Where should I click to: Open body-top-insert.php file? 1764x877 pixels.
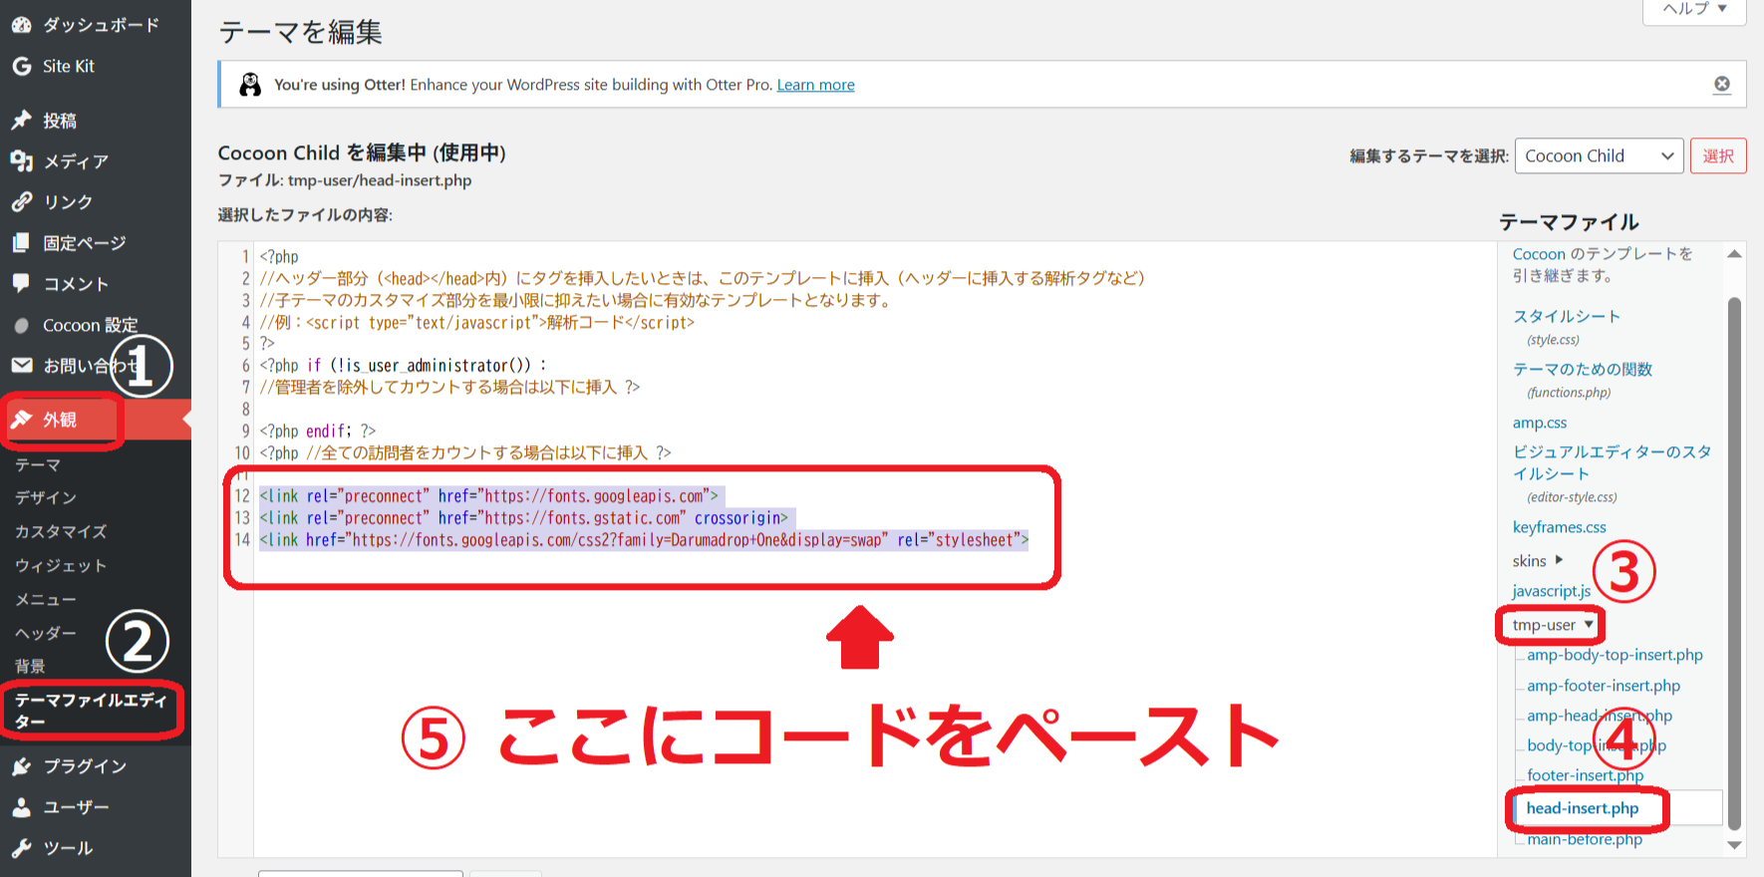tap(1597, 745)
